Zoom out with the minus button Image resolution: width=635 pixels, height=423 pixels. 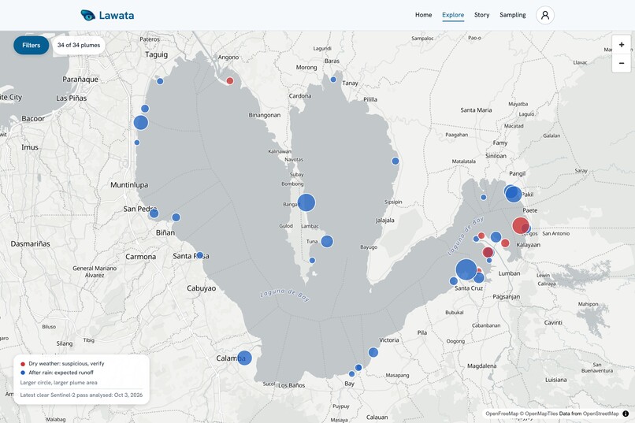622,63
